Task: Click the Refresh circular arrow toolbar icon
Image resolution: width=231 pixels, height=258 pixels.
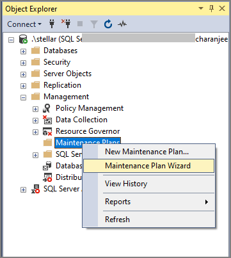Action: 108,24
